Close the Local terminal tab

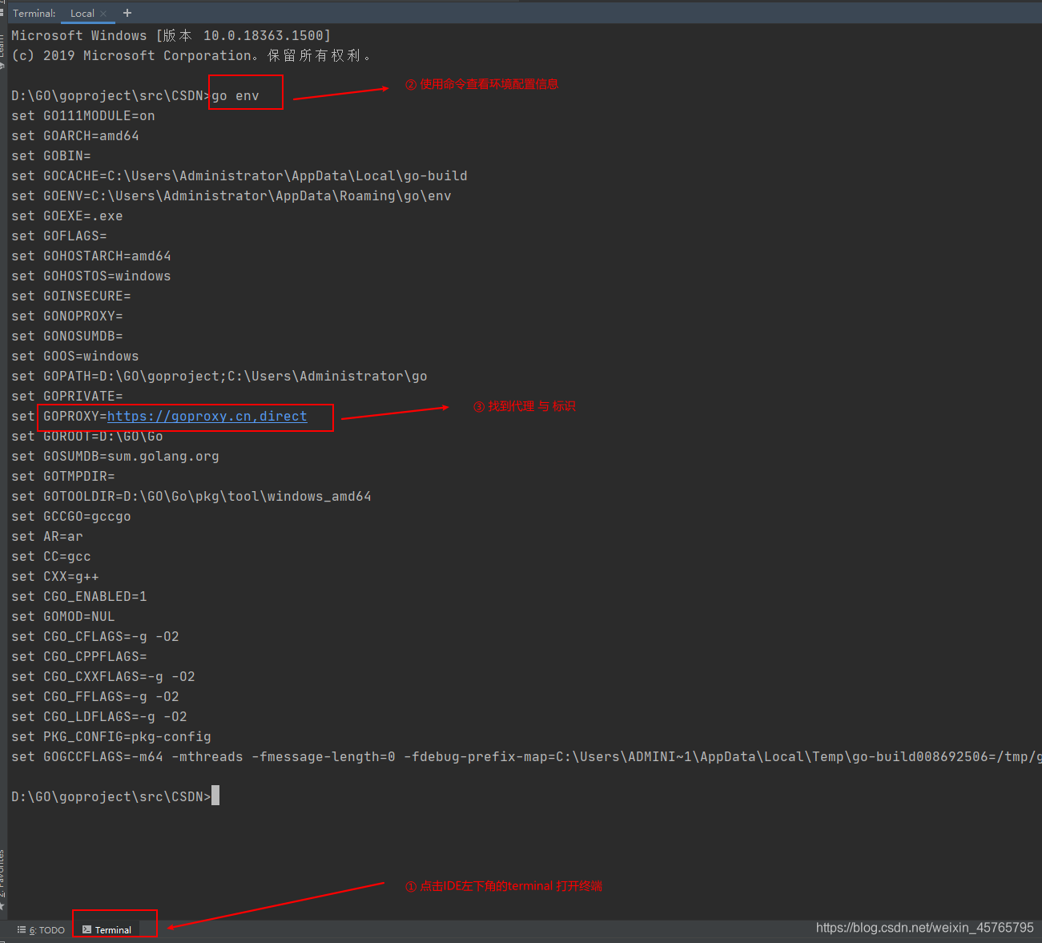[x=103, y=14]
